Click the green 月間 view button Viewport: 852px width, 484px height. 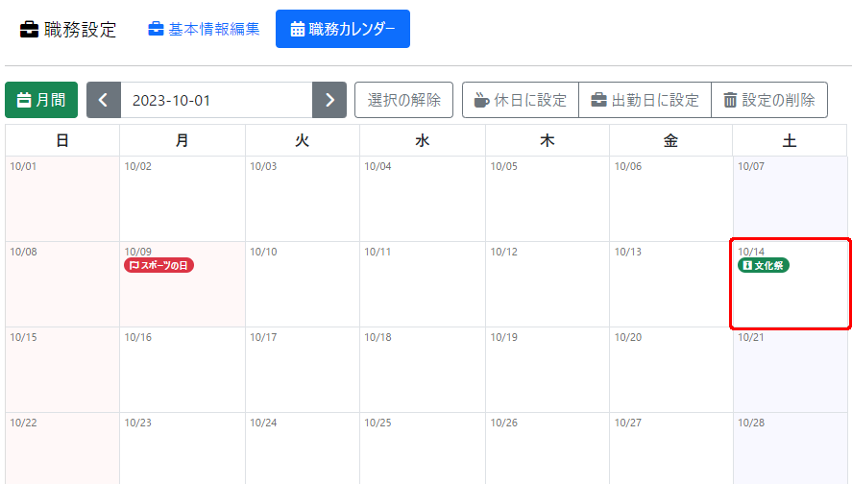point(41,100)
